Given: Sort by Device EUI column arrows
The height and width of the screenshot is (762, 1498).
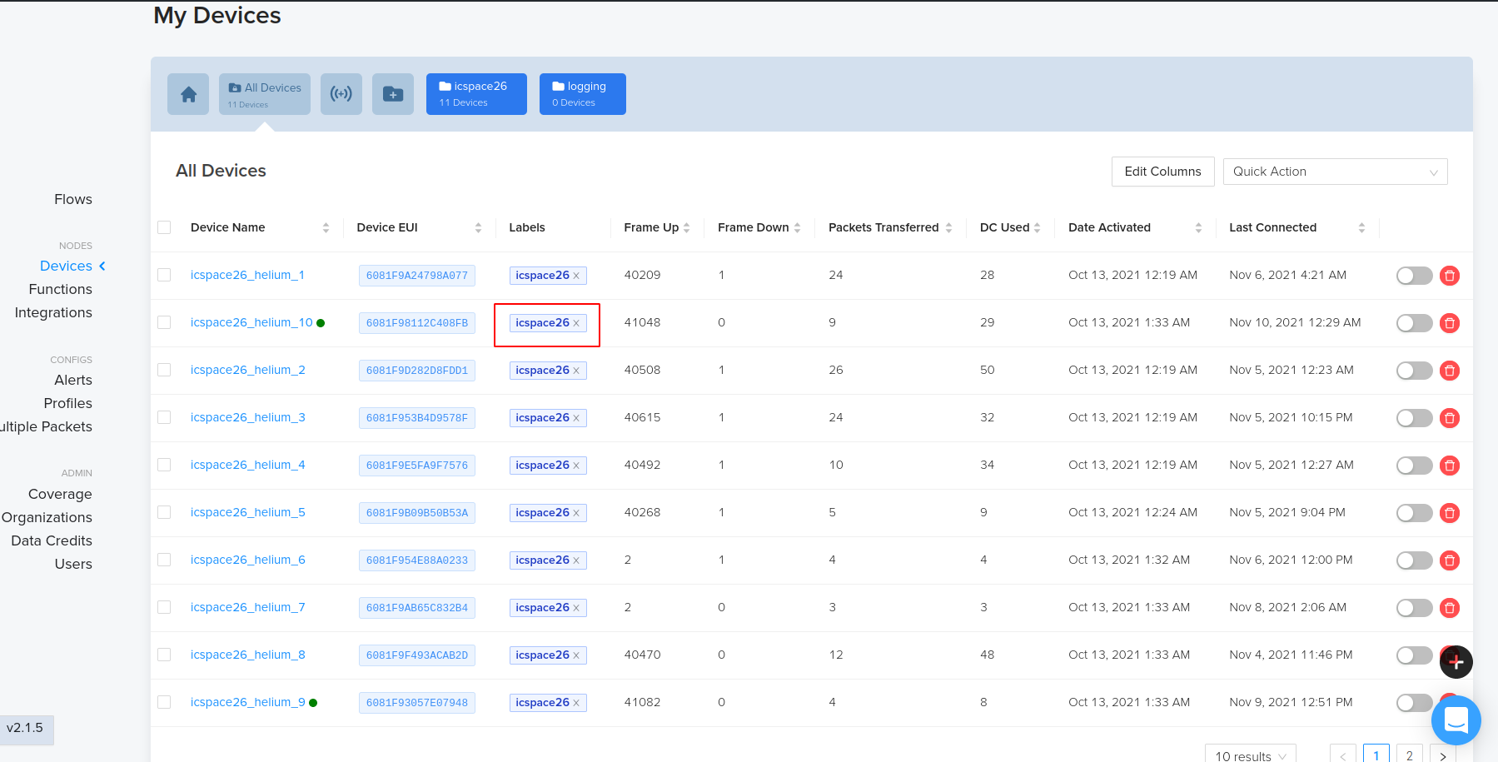Looking at the screenshot, I should click(x=478, y=227).
